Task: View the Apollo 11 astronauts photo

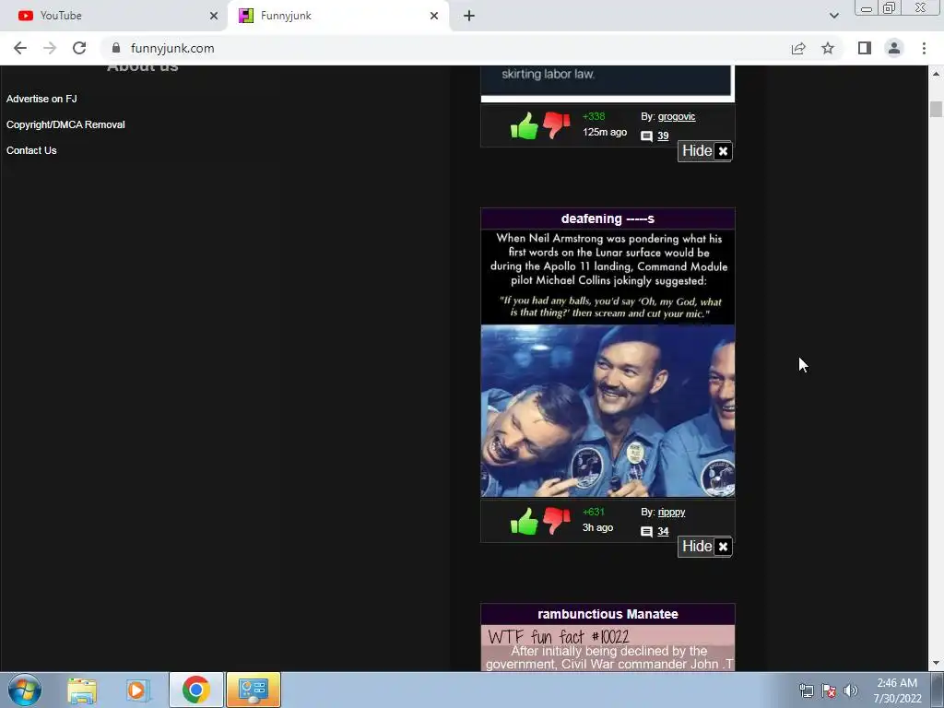Action: [x=608, y=410]
